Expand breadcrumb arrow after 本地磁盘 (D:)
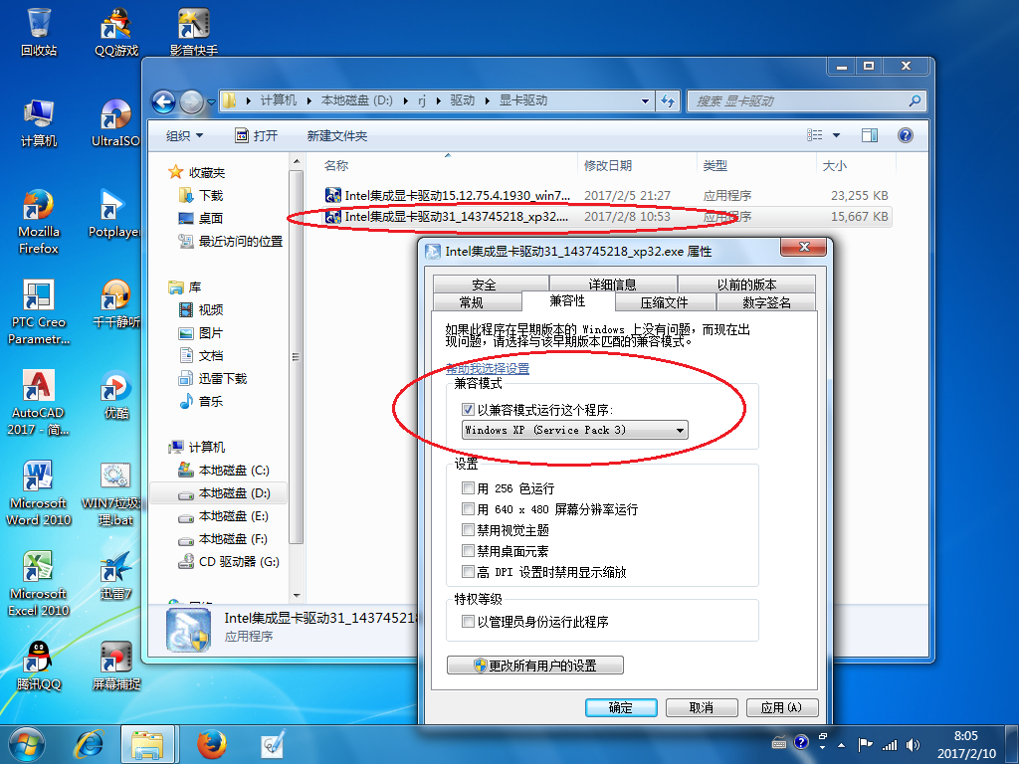The image size is (1019, 764). [x=406, y=100]
